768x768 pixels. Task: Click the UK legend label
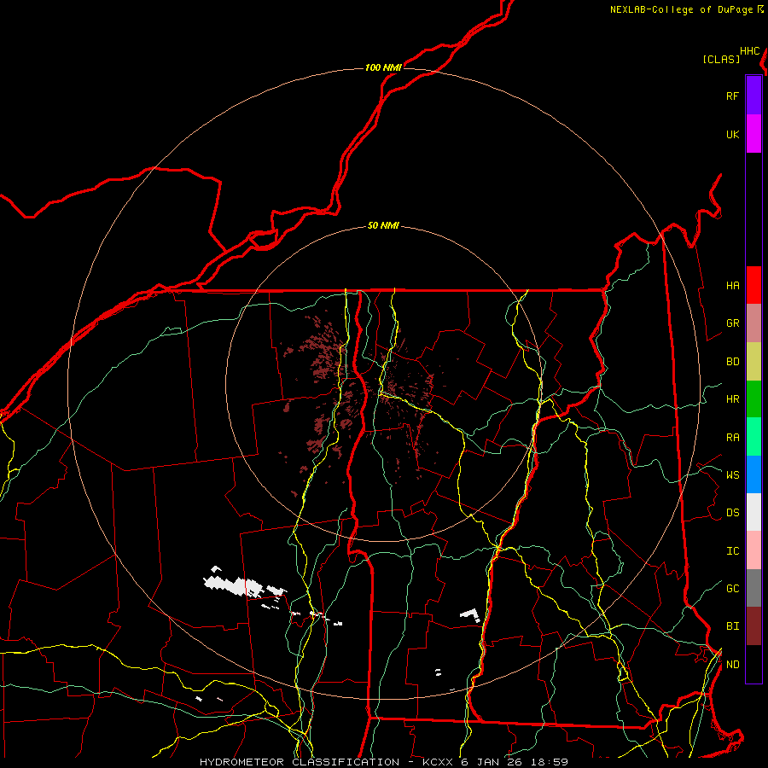click(x=733, y=134)
